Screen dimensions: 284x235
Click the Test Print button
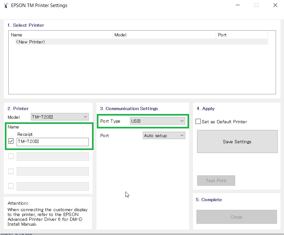216,181
